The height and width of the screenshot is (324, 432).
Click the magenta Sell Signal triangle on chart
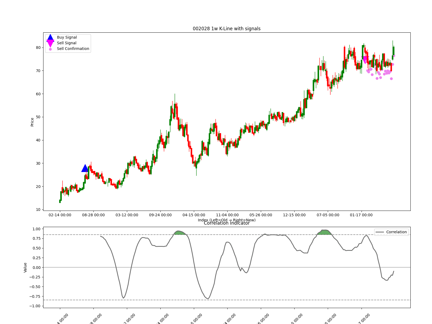pos(365,60)
